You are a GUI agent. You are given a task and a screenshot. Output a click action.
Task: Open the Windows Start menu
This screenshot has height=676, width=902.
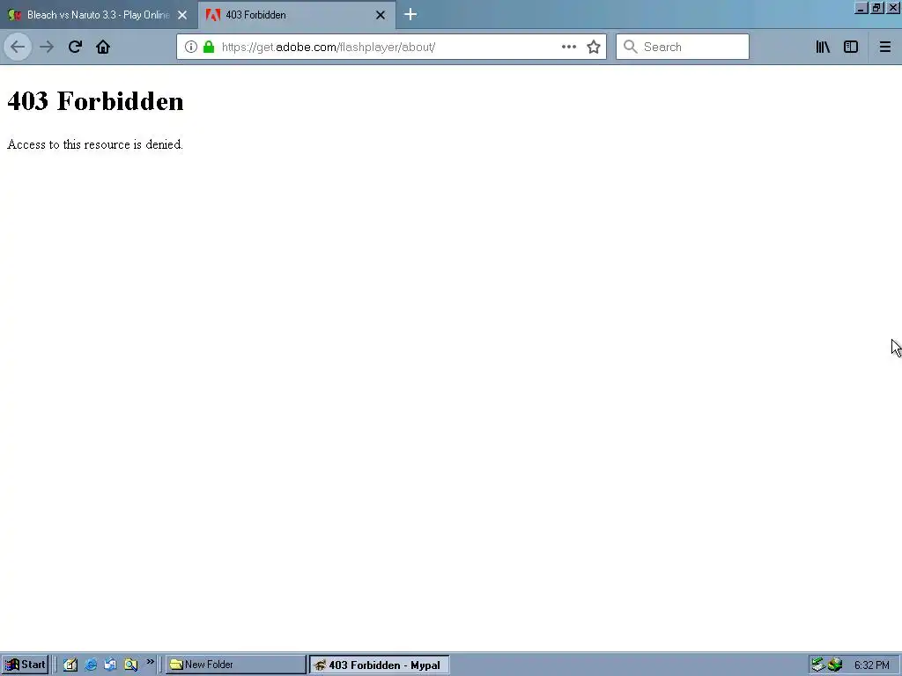point(25,665)
